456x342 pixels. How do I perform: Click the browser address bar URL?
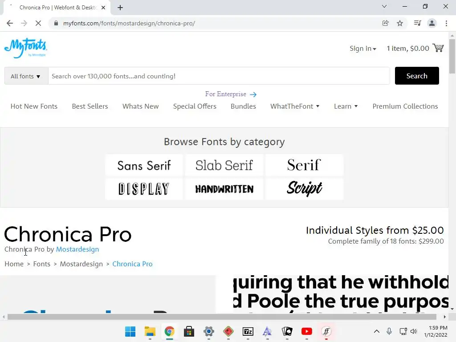pyautogui.click(x=129, y=23)
